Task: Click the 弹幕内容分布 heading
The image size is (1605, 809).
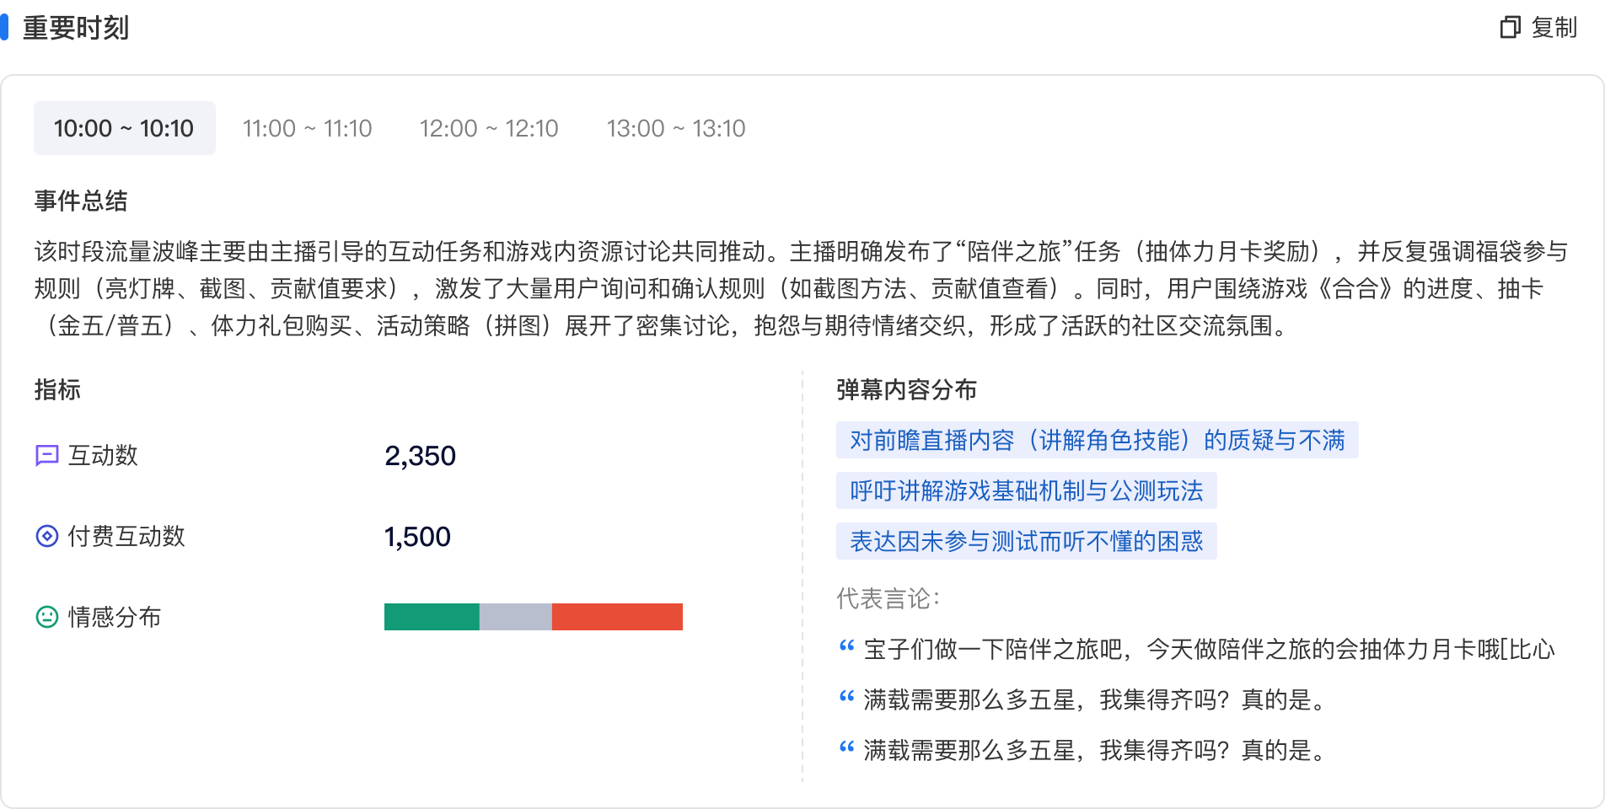Action: (906, 389)
